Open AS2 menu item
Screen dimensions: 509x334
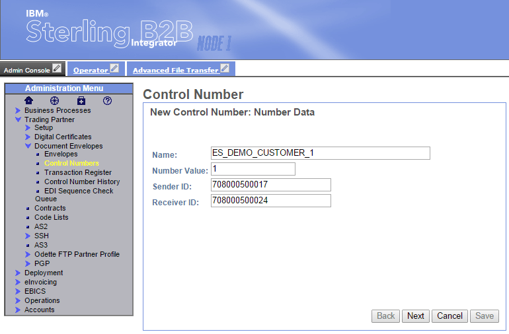(41, 226)
